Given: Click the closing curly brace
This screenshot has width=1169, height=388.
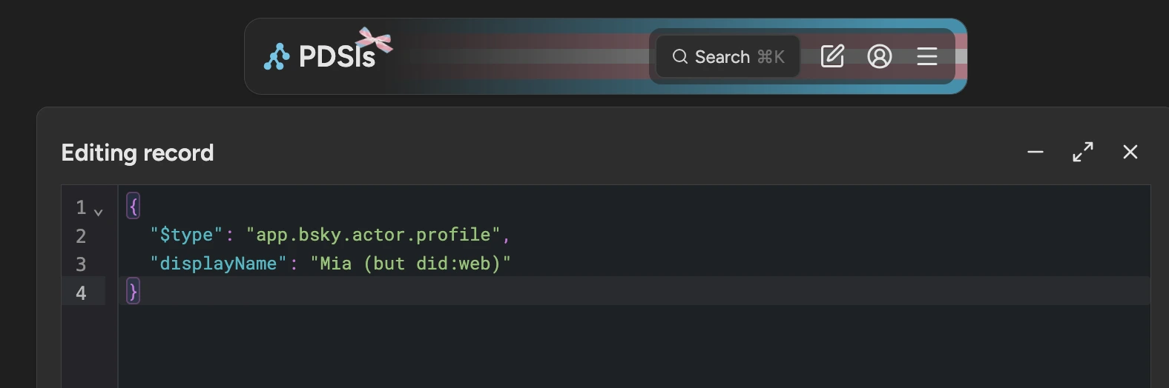Looking at the screenshot, I should (134, 292).
